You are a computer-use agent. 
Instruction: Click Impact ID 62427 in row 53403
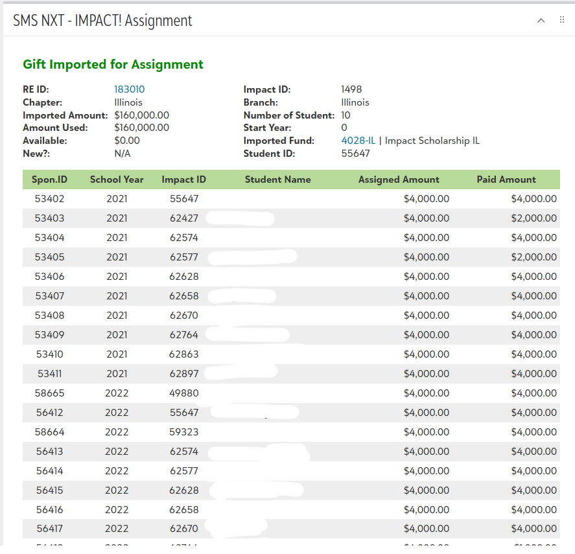(183, 218)
